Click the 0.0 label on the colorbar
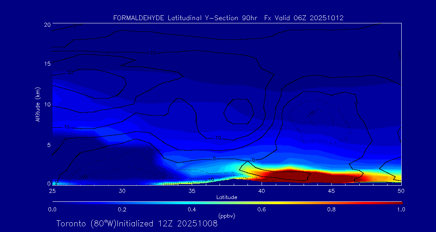 [52, 209]
